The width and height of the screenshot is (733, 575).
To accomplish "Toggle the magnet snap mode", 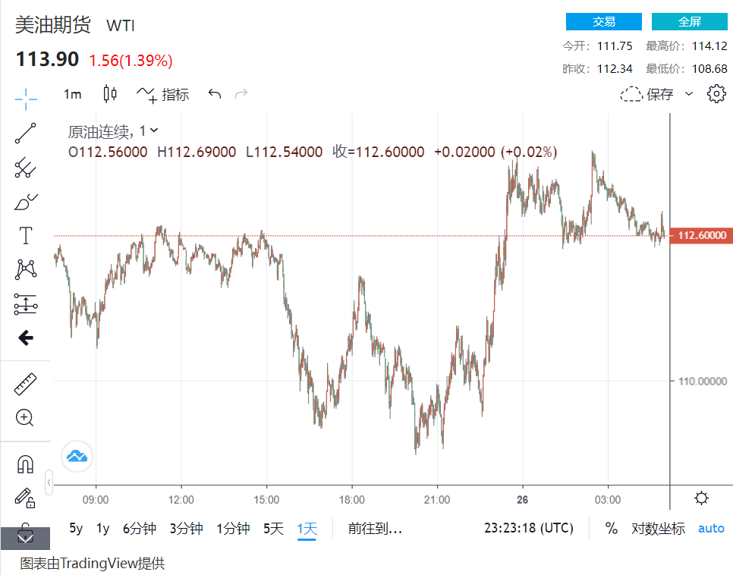I will [25, 463].
